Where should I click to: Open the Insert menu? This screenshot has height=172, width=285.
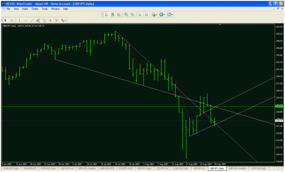[x=25, y=9]
